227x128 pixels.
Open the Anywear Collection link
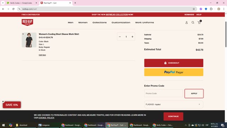(117, 15)
